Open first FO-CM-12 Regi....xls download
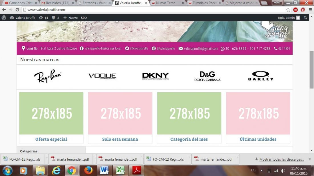This screenshot has height=176, width=314. [x=23, y=159]
